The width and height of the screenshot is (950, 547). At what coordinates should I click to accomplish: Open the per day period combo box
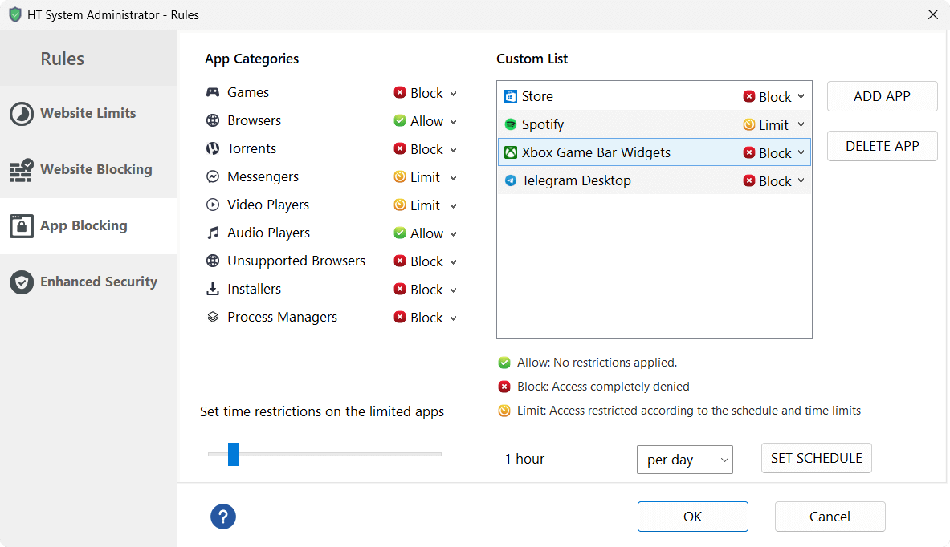[684, 460]
